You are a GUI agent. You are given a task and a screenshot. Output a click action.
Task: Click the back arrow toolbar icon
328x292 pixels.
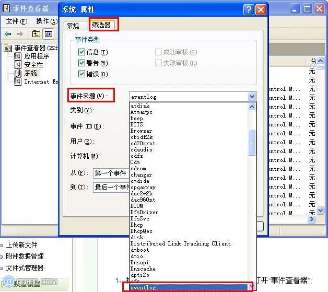tap(8, 33)
